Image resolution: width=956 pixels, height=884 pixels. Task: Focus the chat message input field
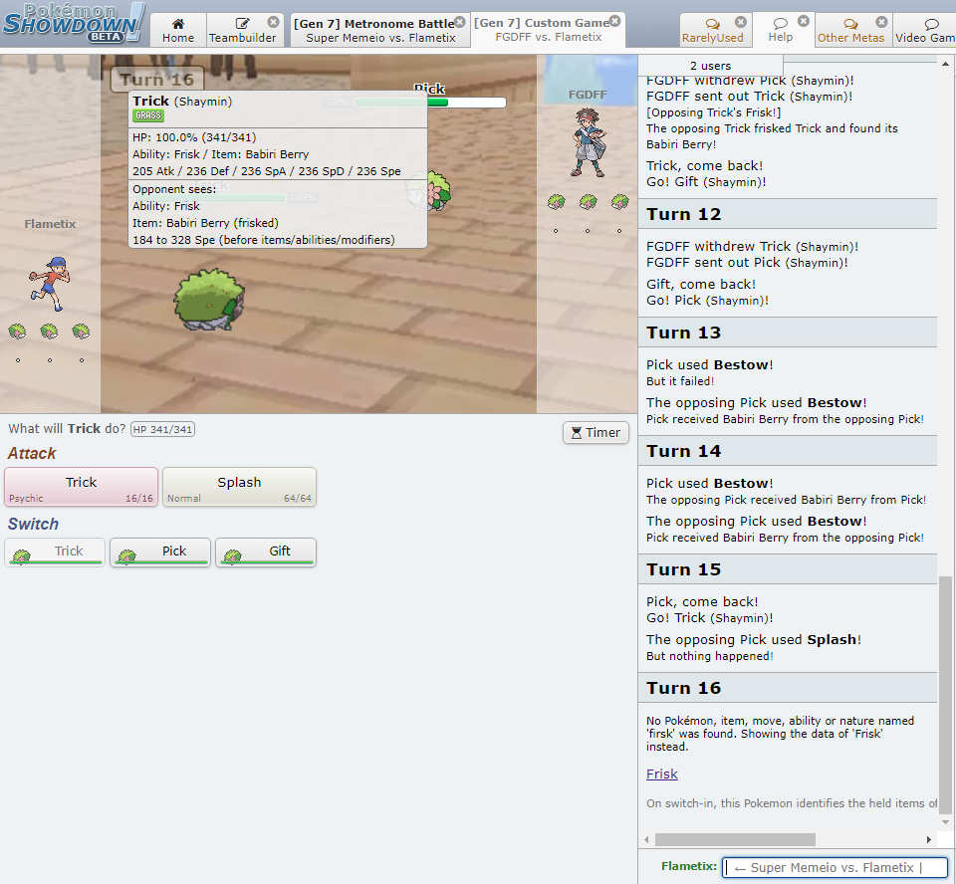[835, 867]
